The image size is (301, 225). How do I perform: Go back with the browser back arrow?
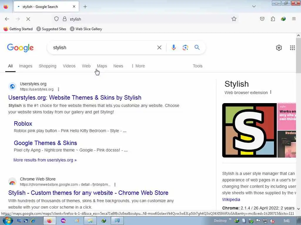tap(7, 19)
